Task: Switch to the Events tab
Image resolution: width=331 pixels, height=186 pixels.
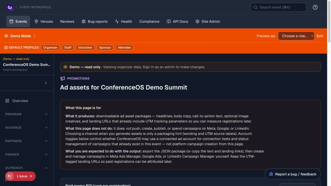Action: pyautogui.click(x=18, y=21)
